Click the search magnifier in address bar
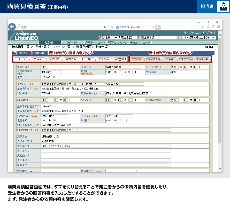 [105, 27]
